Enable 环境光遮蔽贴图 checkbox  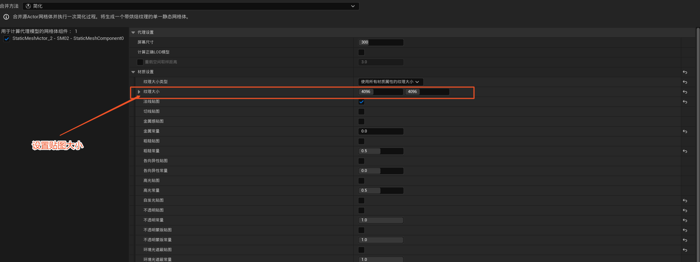[x=361, y=250]
